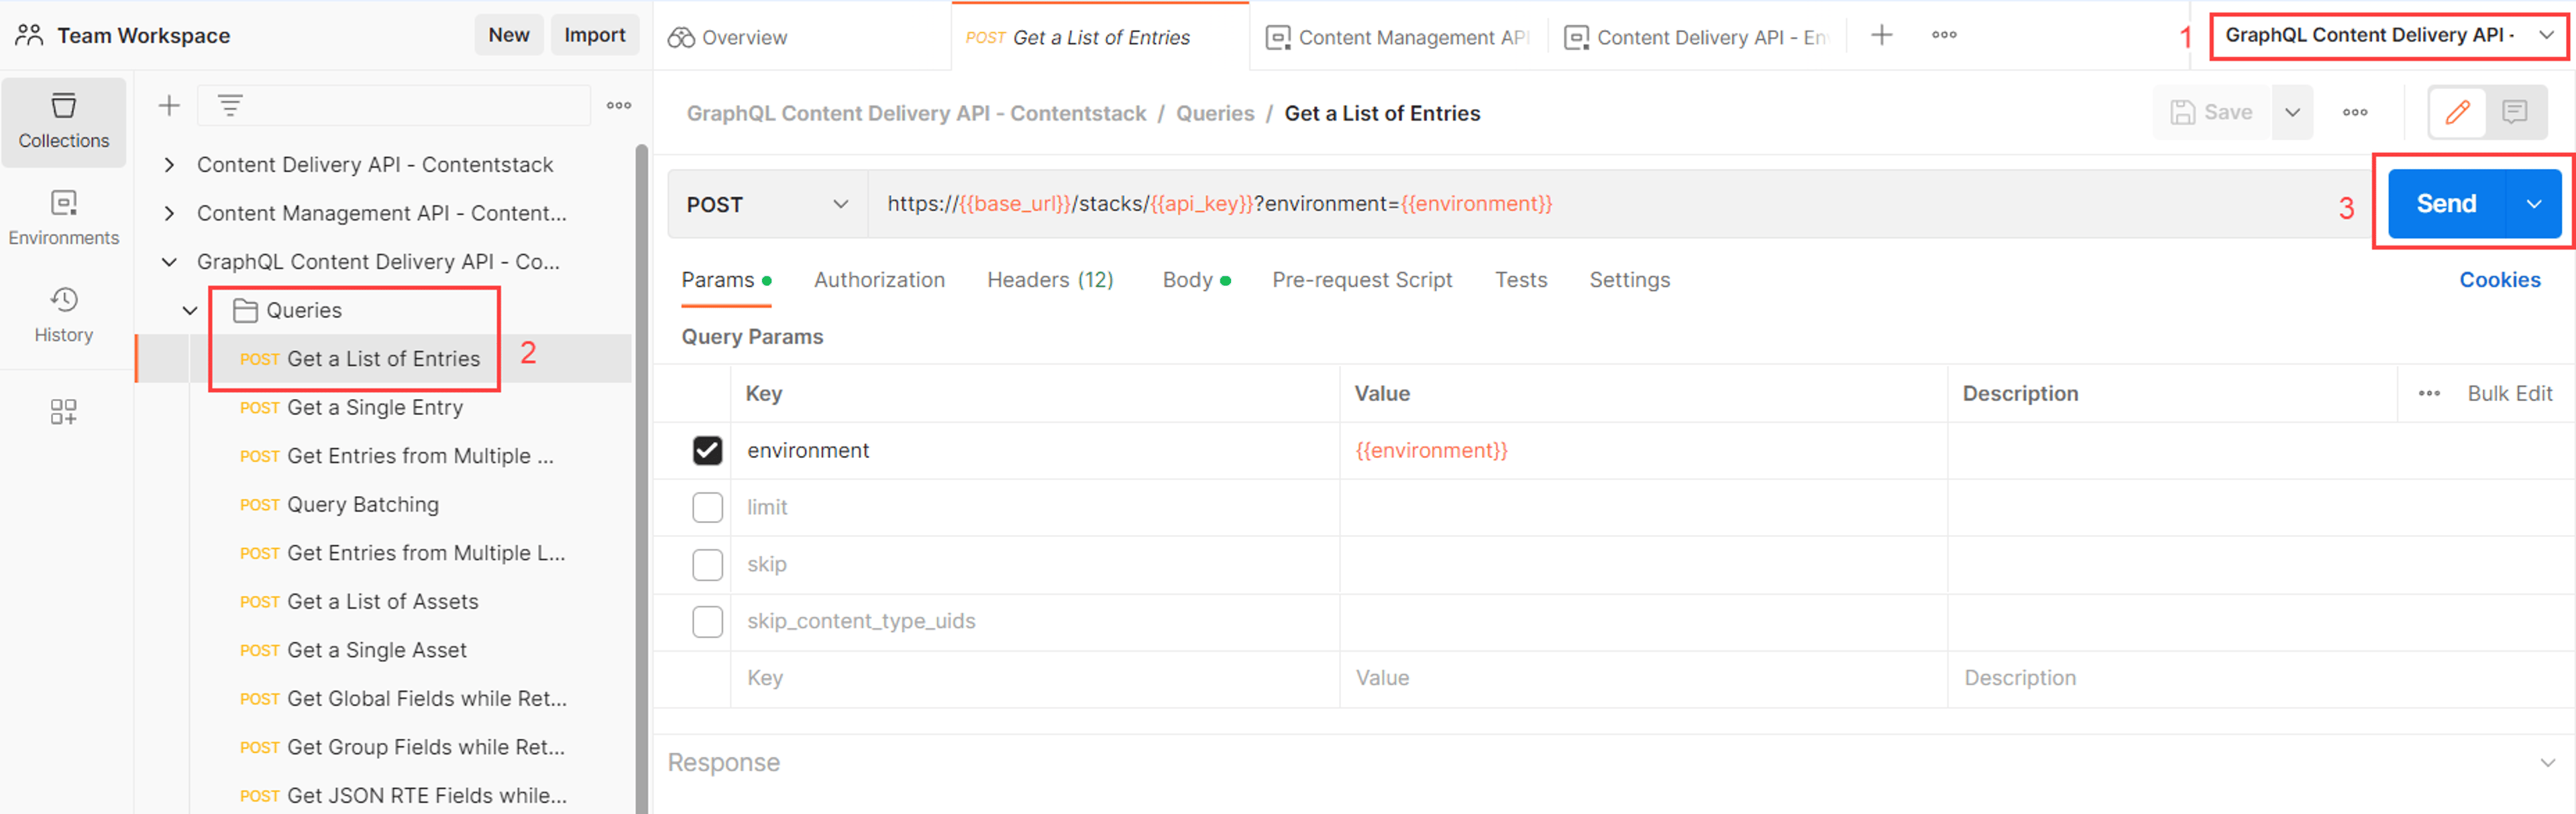This screenshot has width=2576, height=814.
Task: Open Get Group Fields while Ret... request
Action: (402, 747)
